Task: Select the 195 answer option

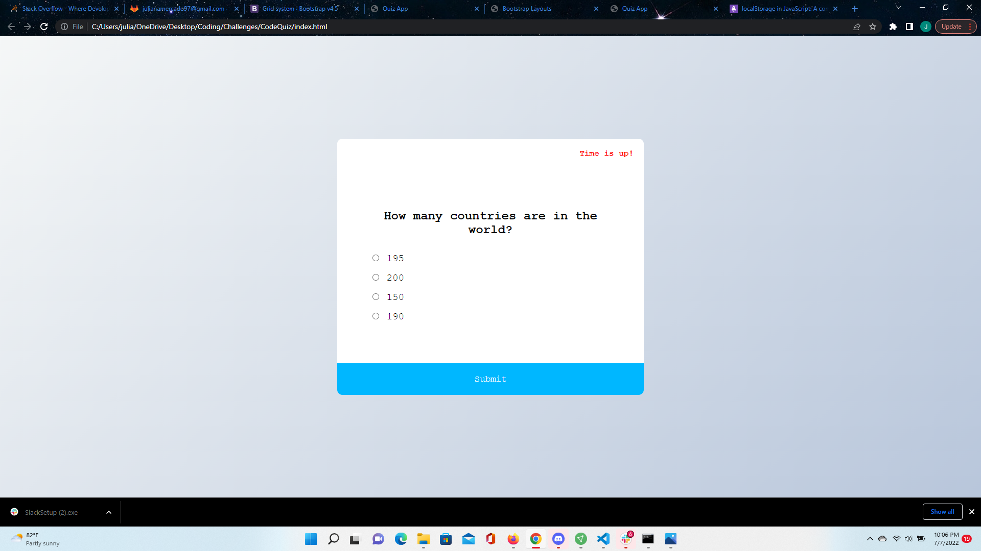Action: pyautogui.click(x=376, y=258)
